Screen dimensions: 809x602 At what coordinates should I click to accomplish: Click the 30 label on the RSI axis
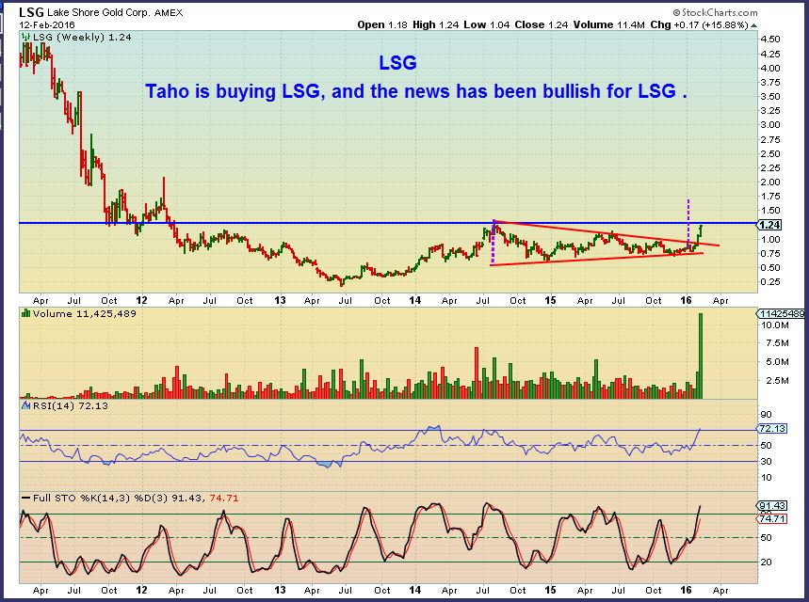pyautogui.click(x=767, y=461)
